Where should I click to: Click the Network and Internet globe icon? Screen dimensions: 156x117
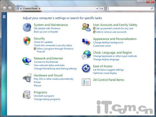point(27,61)
